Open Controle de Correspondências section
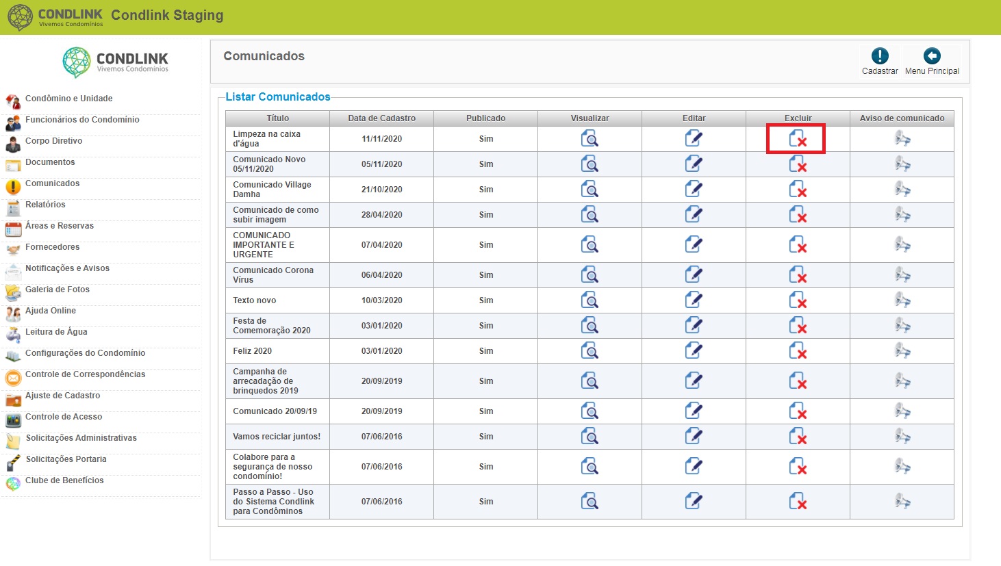 coord(85,374)
